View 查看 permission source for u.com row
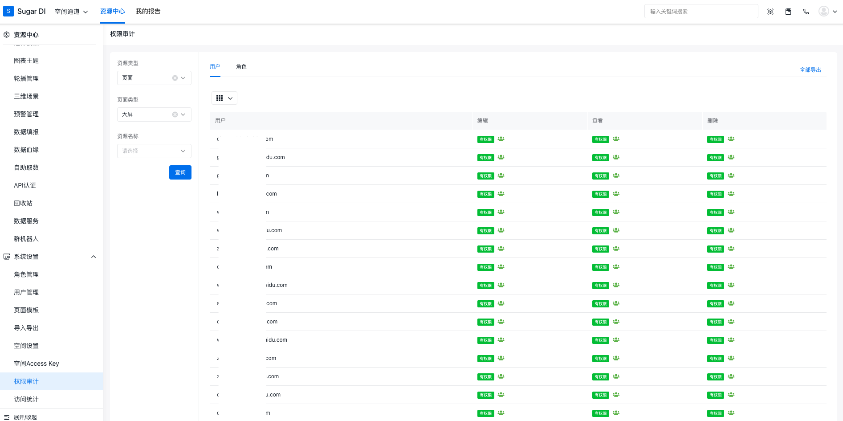This screenshot has height=421, width=843. pos(616,395)
